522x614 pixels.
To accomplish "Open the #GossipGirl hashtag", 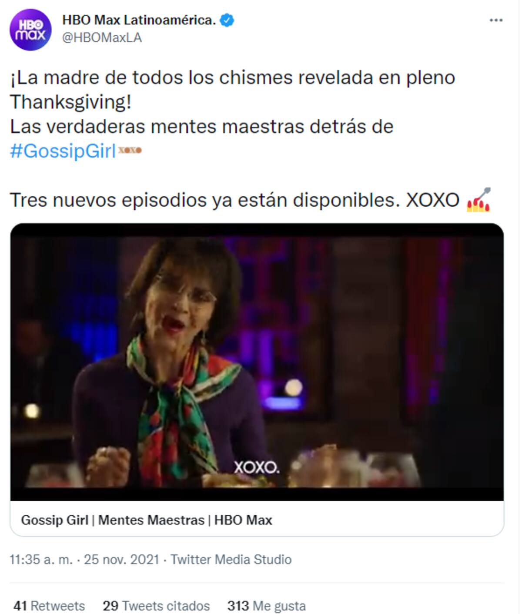I will [x=63, y=151].
